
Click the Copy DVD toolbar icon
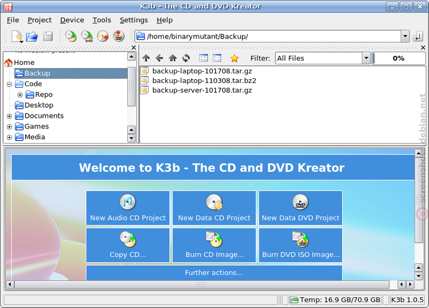tap(87, 36)
